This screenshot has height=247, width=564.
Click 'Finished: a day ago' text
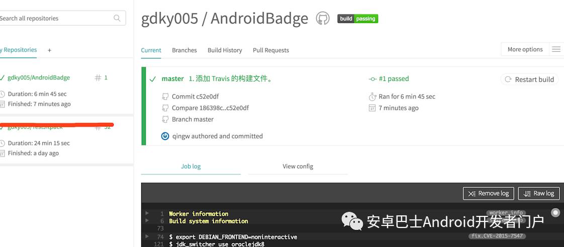click(34, 153)
